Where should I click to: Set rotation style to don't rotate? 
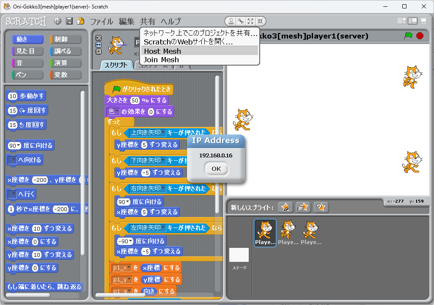tap(99, 52)
